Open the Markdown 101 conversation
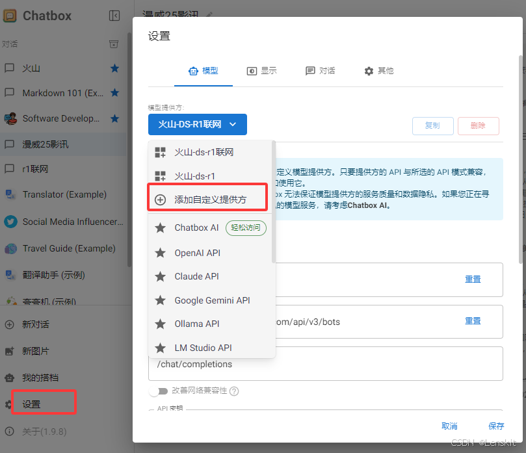526x453 pixels. point(63,92)
